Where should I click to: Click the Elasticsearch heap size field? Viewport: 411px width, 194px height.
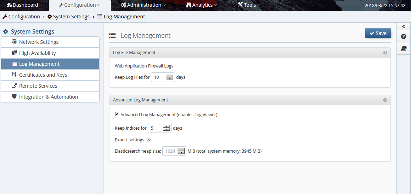point(174,151)
